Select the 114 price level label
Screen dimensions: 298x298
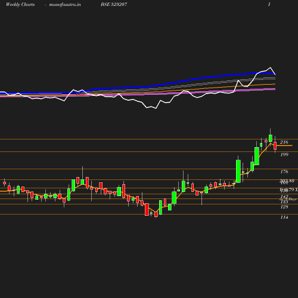284,218
